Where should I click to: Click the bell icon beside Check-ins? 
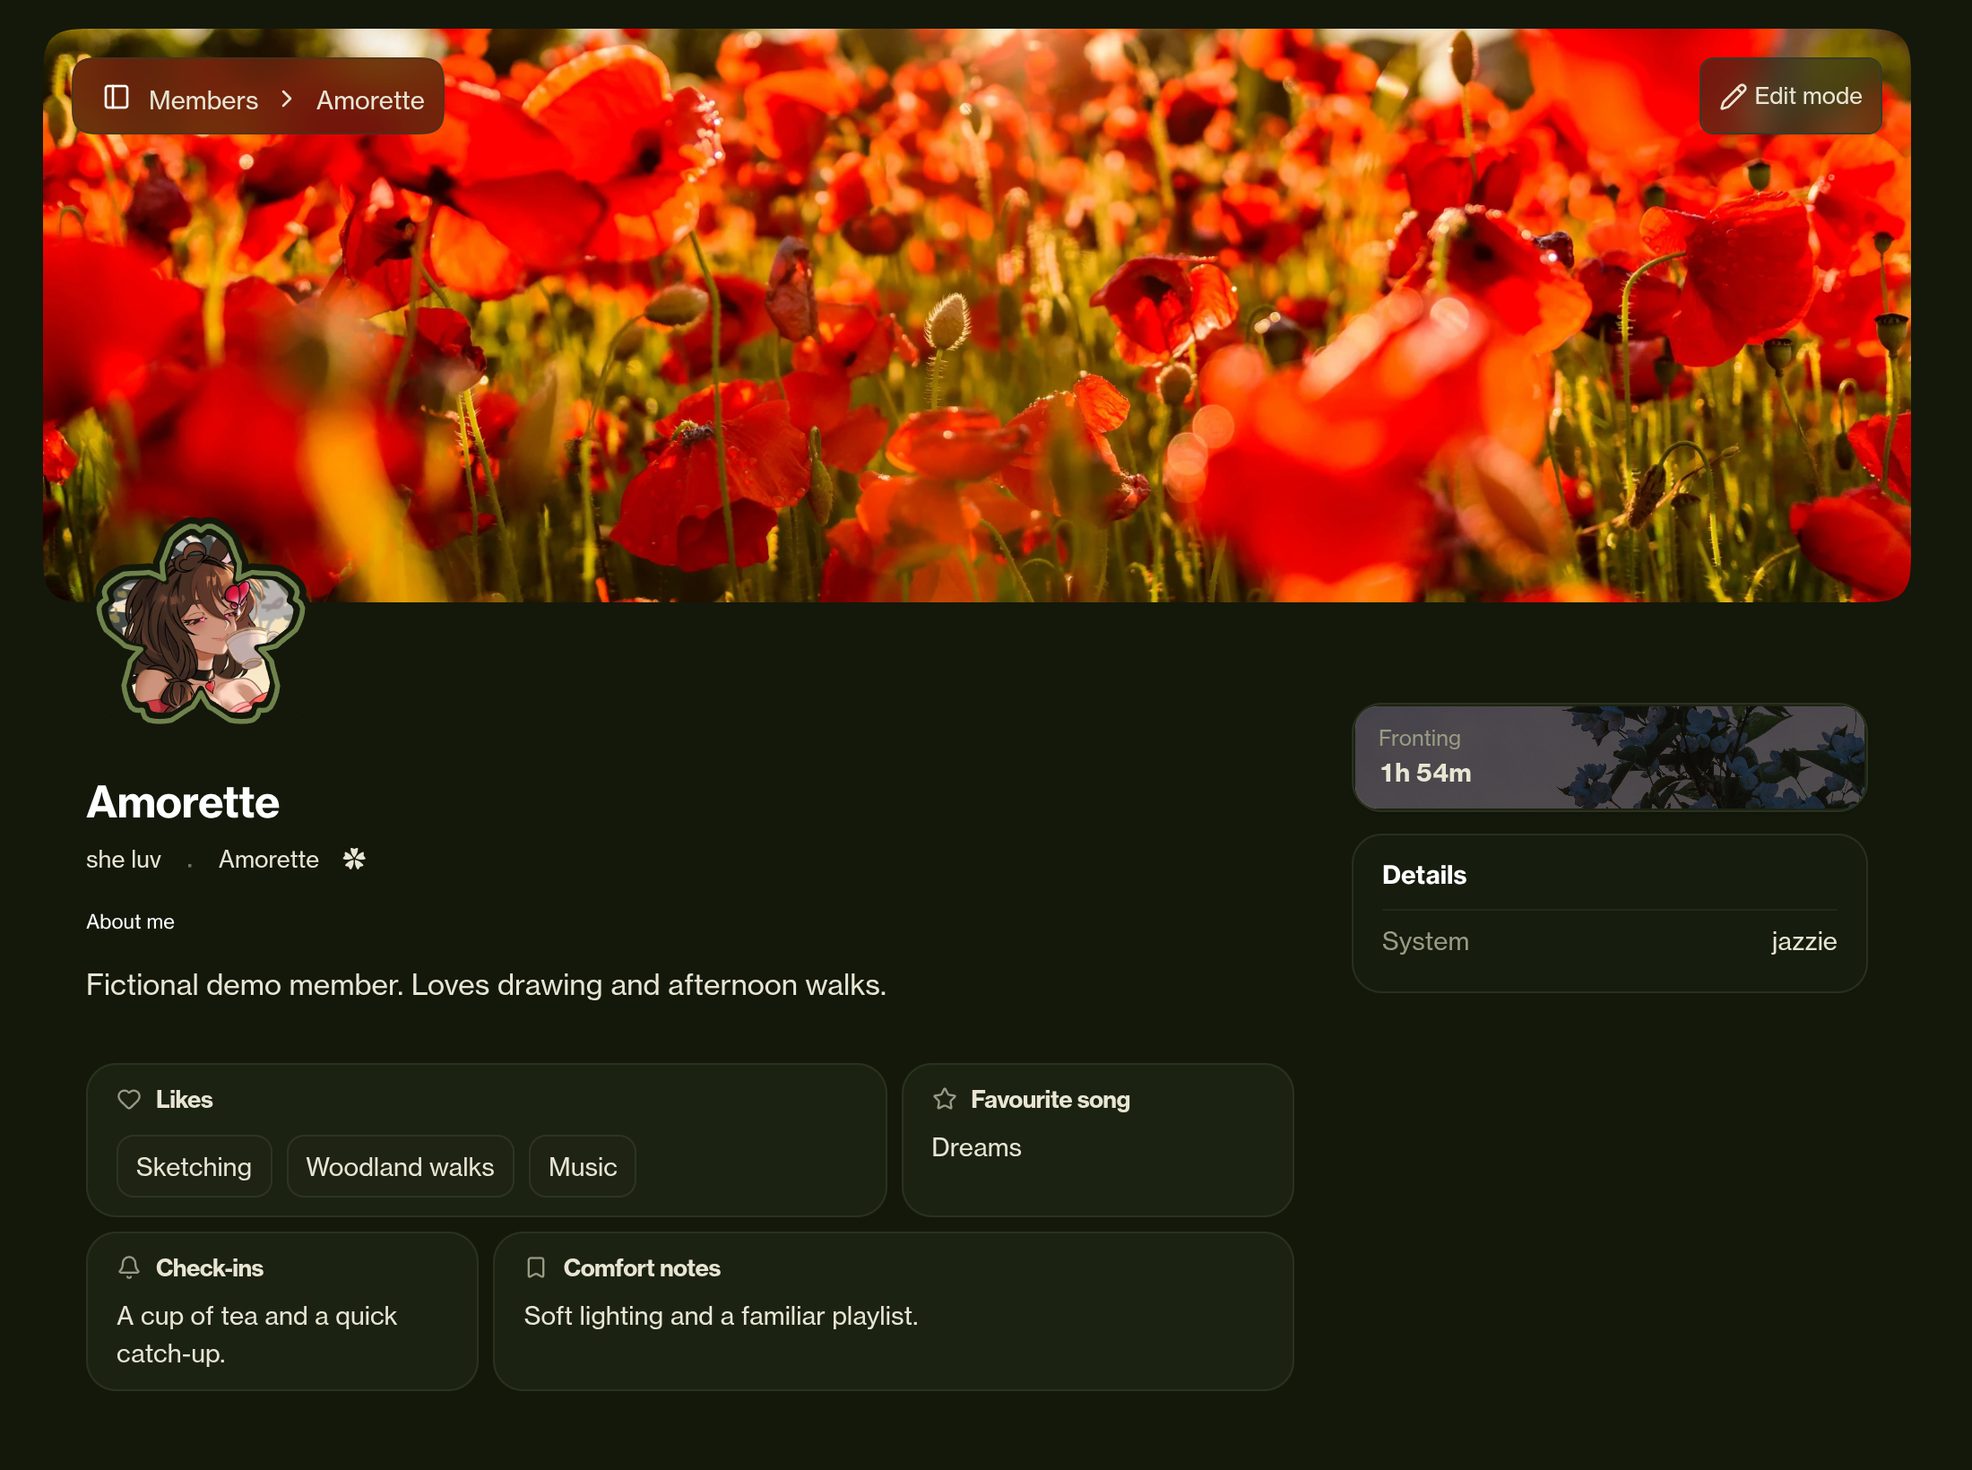pyautogui.click(x=129, y=1267)
